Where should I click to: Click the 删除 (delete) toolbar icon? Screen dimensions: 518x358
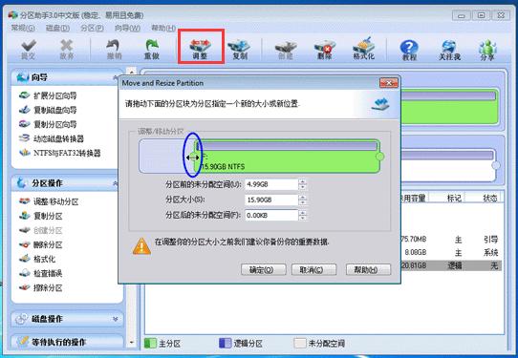pyautogui.click(x=324, y=49)
